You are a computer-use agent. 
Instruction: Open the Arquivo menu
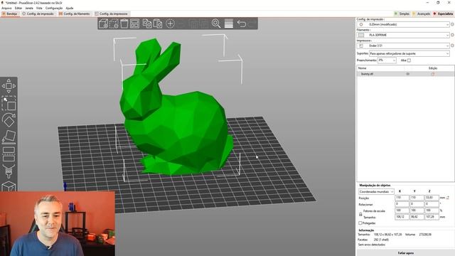[6, 8]
